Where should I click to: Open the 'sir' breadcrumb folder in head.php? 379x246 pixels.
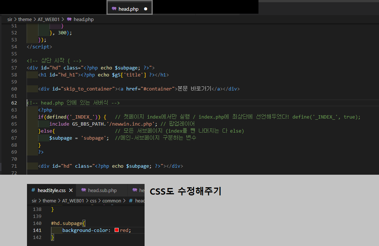(10, 19)
